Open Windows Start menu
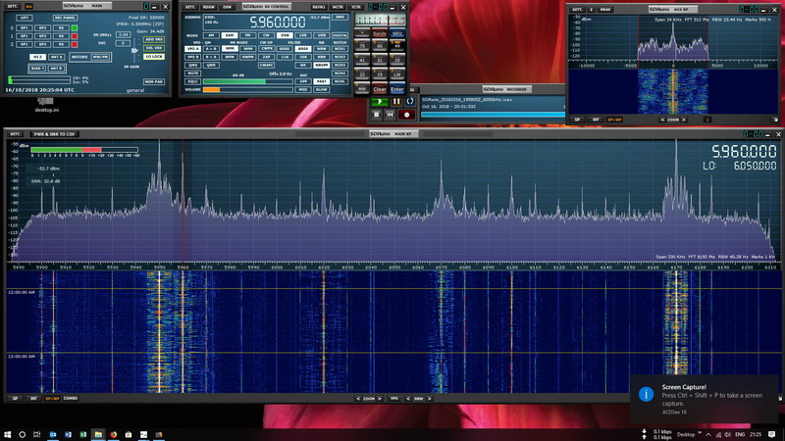 pyautogui.click(x=8, y=434)
